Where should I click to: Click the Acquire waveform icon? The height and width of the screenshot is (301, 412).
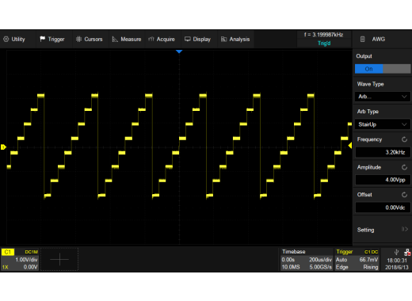tap(151, 39)
